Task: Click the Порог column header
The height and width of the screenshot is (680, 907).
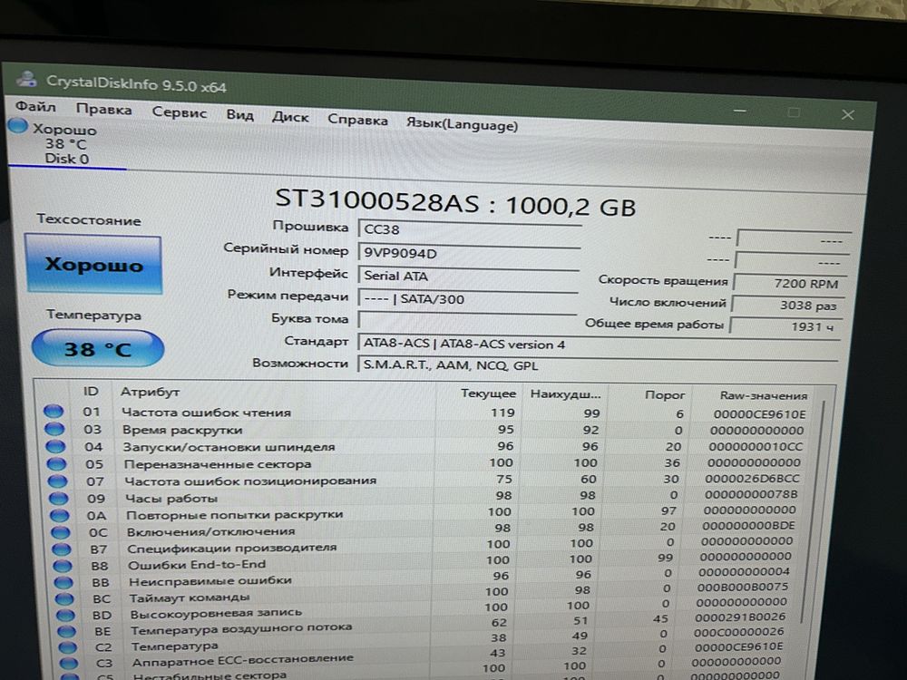Action: pyautogui.click(x=665, y=395)
